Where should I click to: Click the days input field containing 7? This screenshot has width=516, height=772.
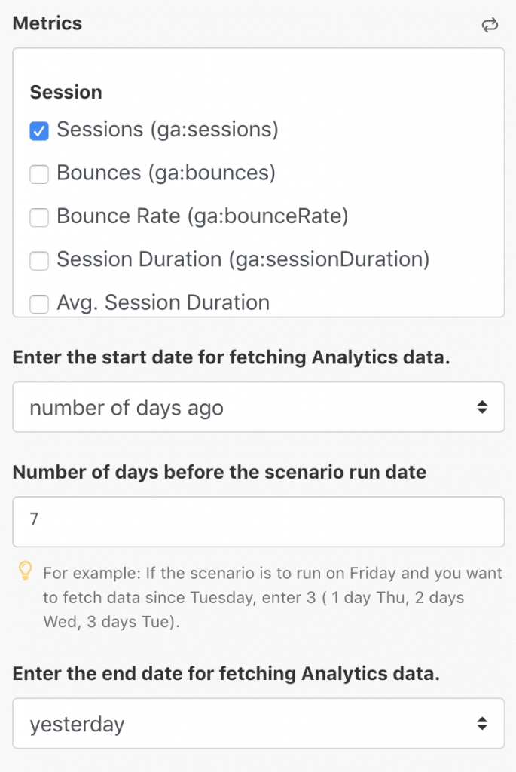(x=258, y=522)
